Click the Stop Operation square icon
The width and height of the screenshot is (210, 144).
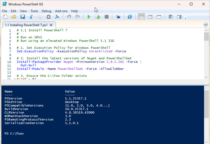(x=106, y=17)
